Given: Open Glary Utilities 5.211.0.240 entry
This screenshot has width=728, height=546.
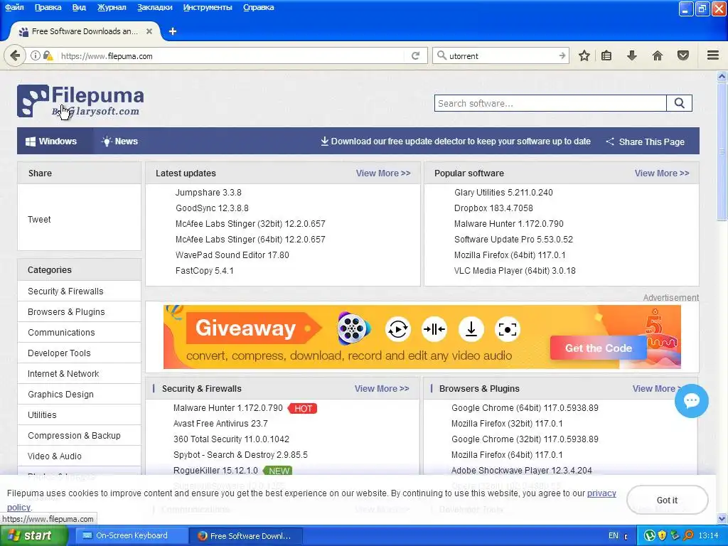Looking at the screenshot, I should coord(503,192).
